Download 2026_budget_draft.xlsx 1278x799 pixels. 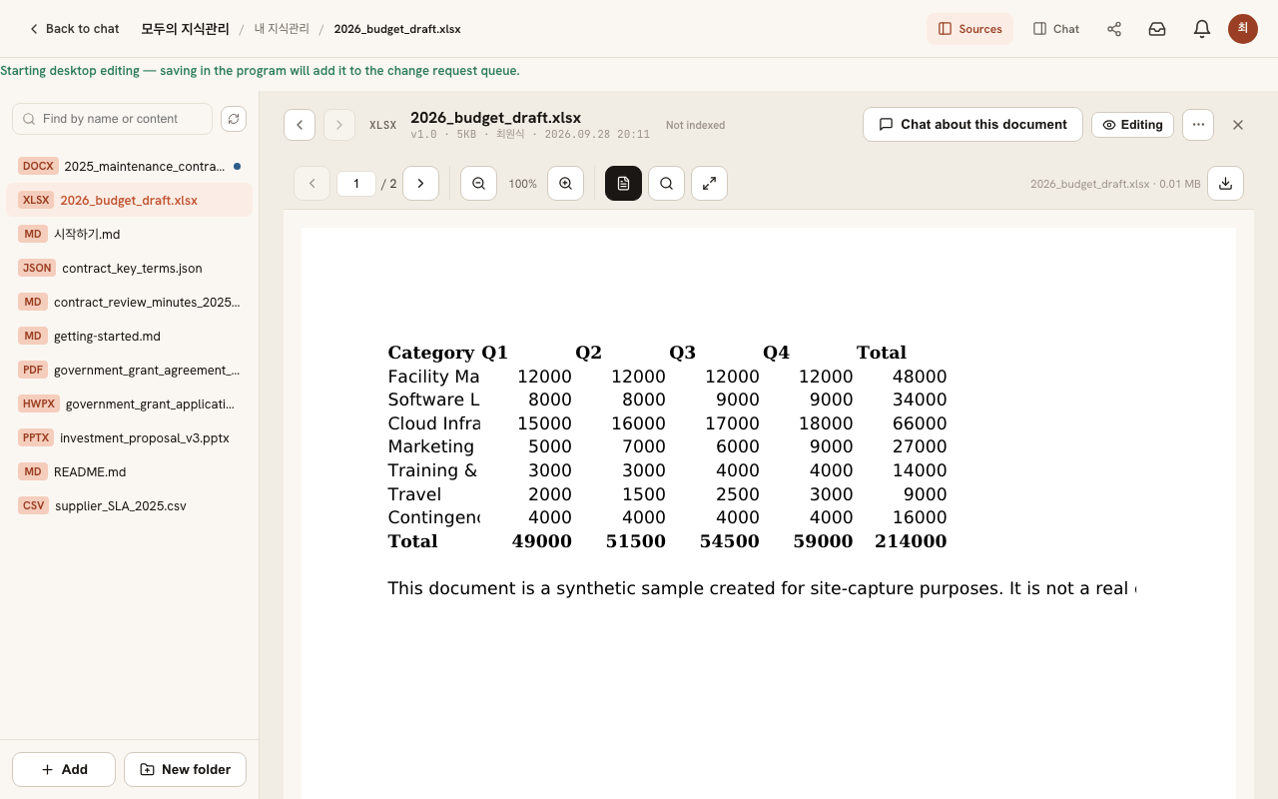(1225, 184)
